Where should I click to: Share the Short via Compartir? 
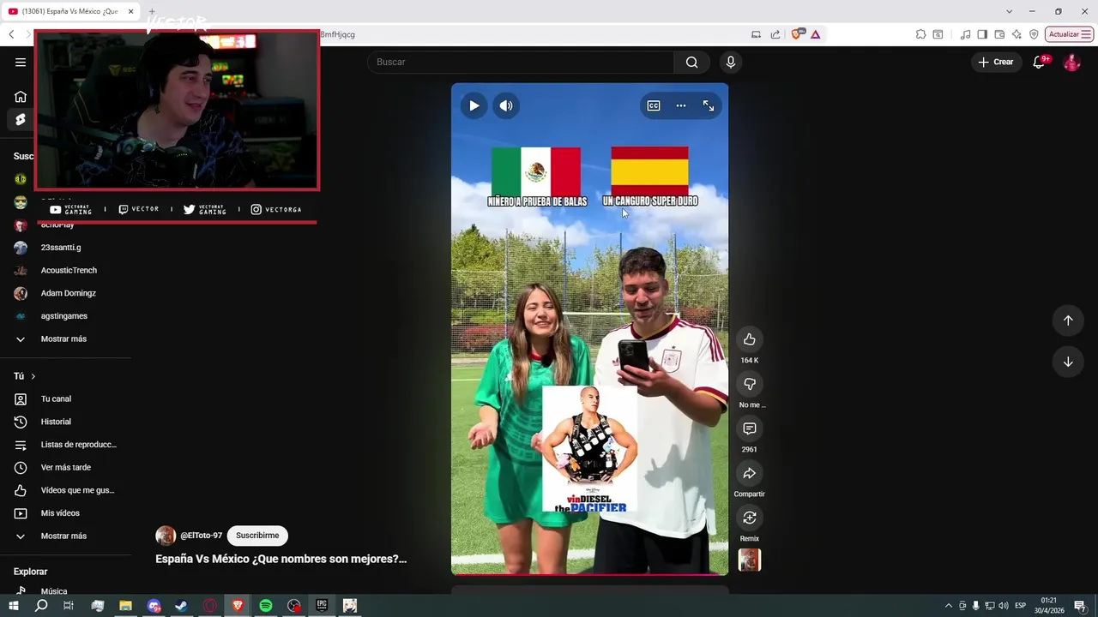pyautogui.click(x=750, y=473)
